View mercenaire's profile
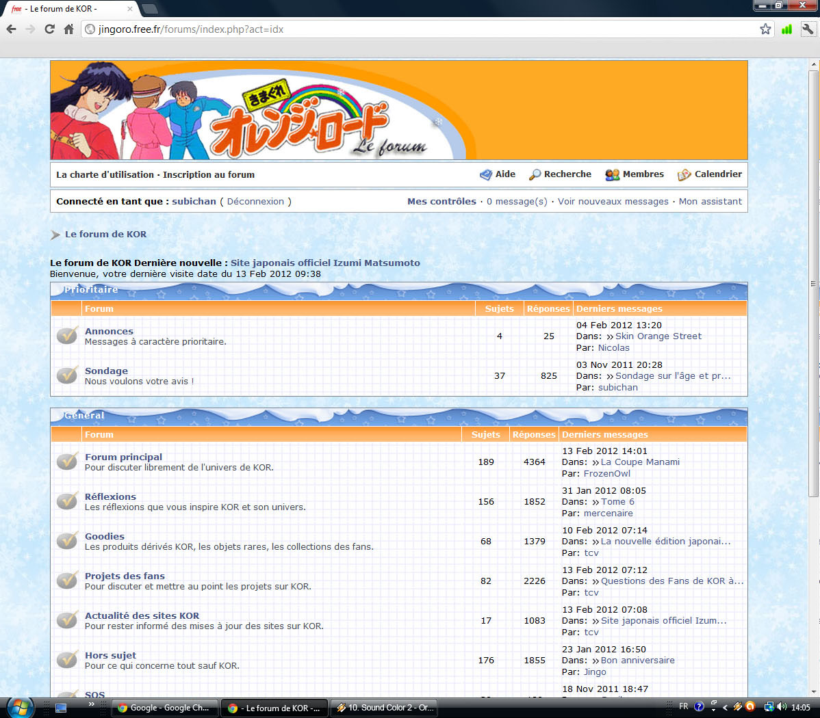 (x=608, y=513)
